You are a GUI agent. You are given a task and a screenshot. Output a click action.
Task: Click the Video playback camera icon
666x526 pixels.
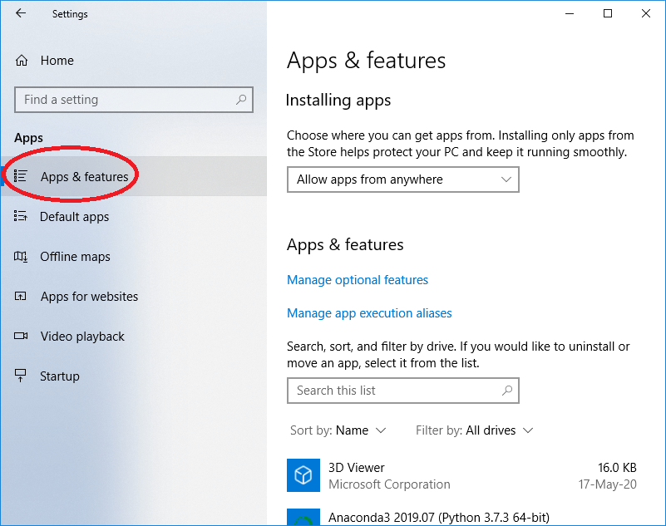21,336
